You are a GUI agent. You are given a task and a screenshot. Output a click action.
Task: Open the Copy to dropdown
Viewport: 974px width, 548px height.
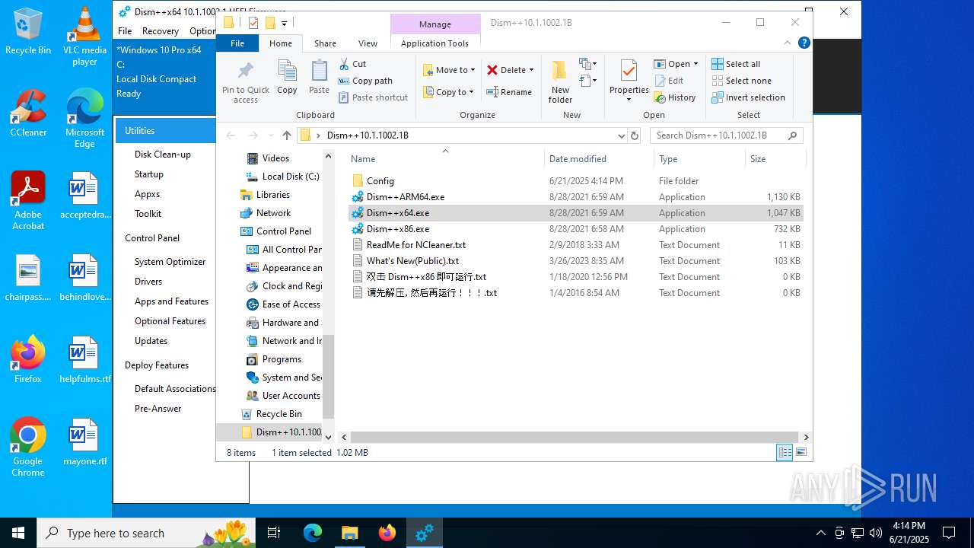[x=449, y=92]
